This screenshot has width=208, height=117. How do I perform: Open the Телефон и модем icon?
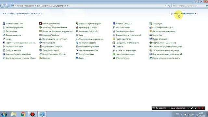pos(4,50)
